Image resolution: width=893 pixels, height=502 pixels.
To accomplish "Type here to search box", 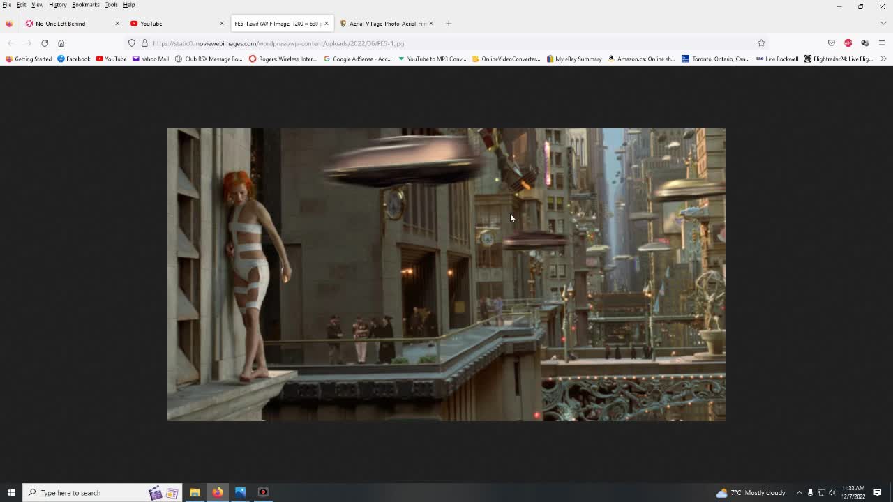I will [103, 492].
